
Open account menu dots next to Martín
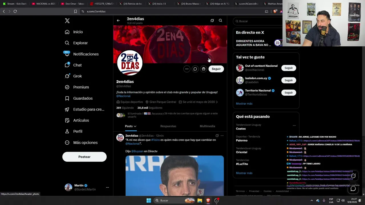click(108, 187)
